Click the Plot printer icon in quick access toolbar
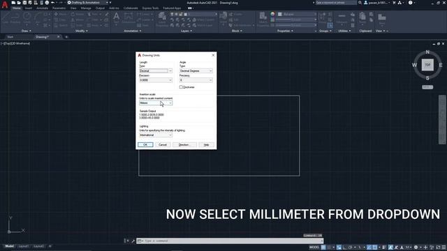447x251 pixels. pos(47,3)
